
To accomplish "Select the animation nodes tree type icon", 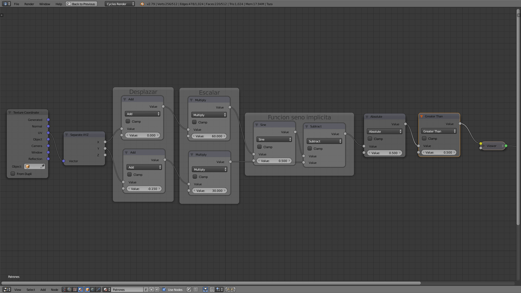I will point(64,289).
